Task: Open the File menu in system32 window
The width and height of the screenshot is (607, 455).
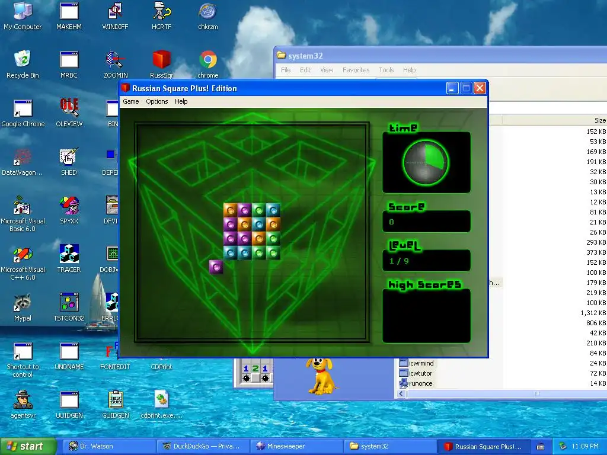Action: [x=286, y=70]
